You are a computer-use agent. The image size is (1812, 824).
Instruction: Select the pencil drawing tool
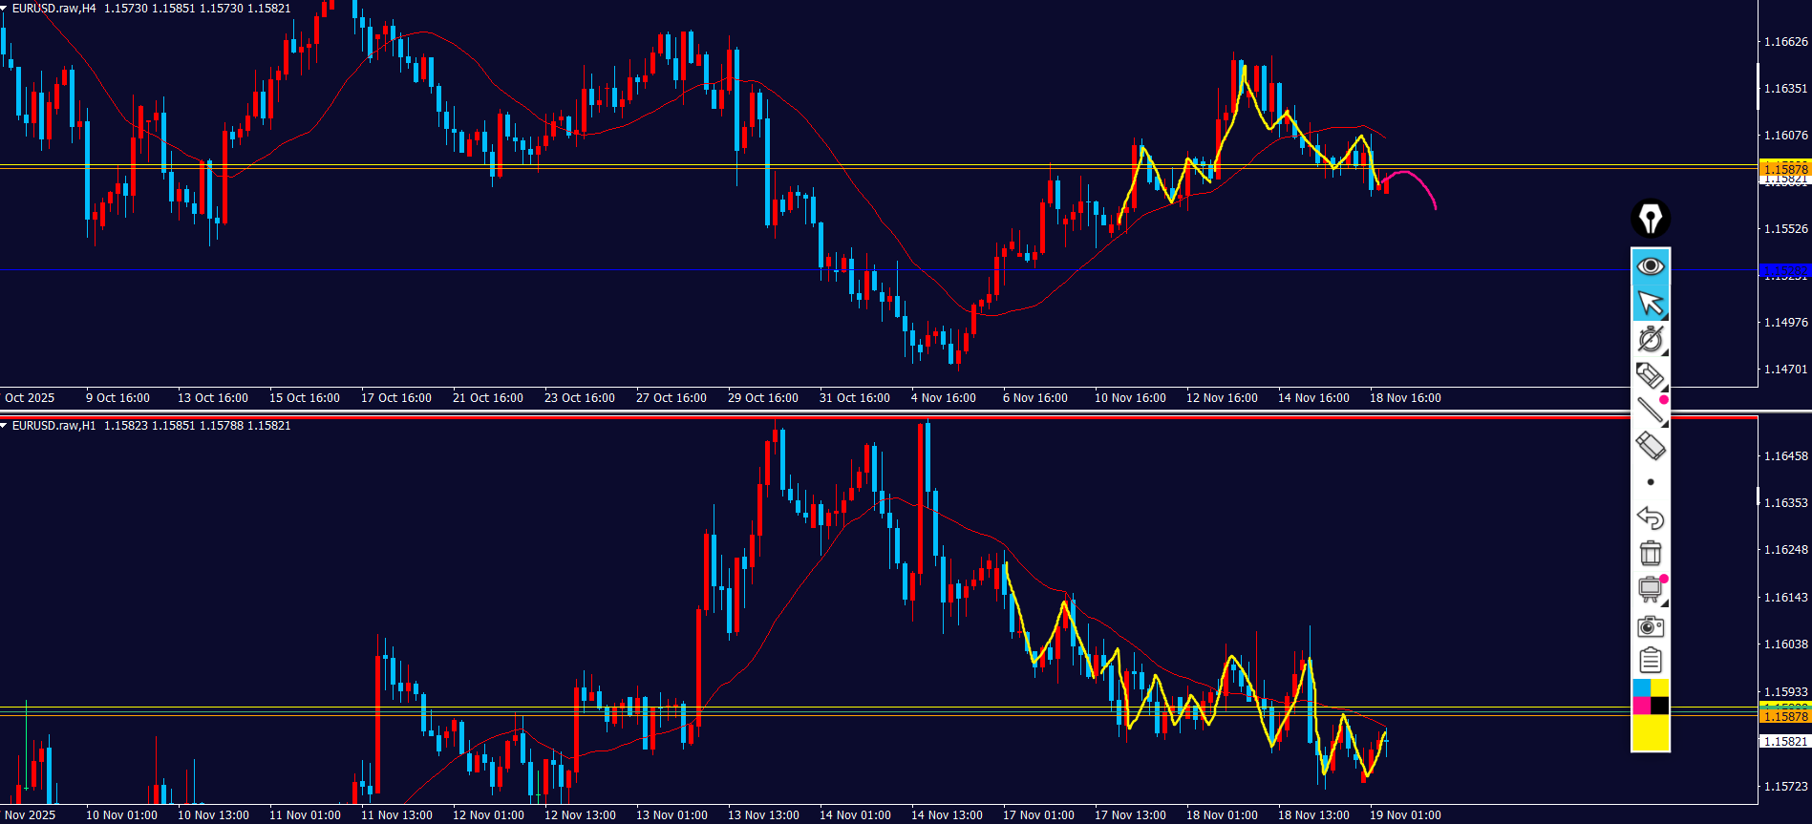coord(1650,375)
